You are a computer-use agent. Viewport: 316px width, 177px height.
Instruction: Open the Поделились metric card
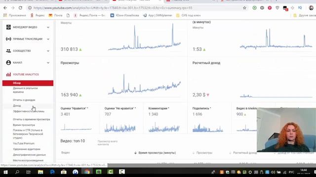[x=209, y=118]
